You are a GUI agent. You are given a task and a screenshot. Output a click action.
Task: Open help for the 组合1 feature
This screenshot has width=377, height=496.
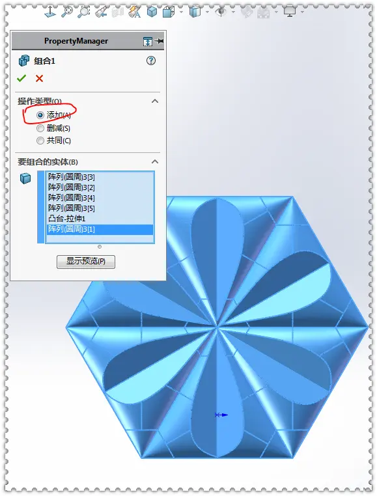(151, 61)
